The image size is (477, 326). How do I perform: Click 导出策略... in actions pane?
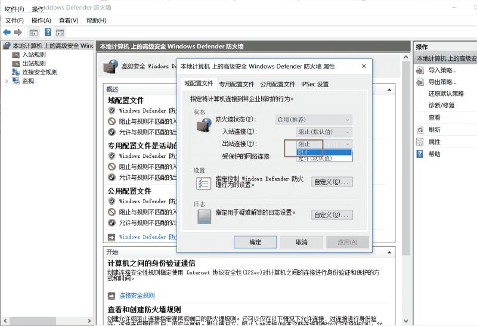[x=442, y=82]
